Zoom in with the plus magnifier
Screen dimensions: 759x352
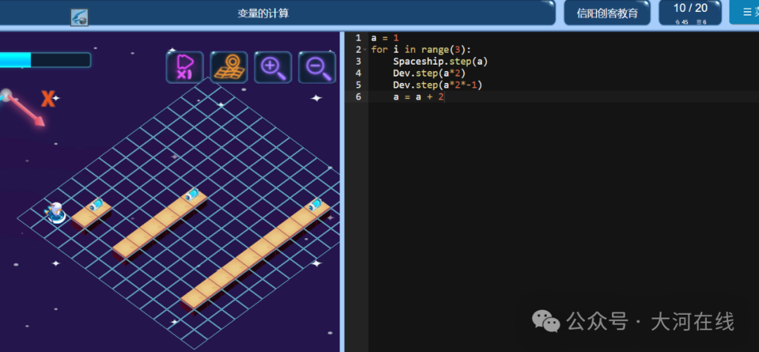273,67
